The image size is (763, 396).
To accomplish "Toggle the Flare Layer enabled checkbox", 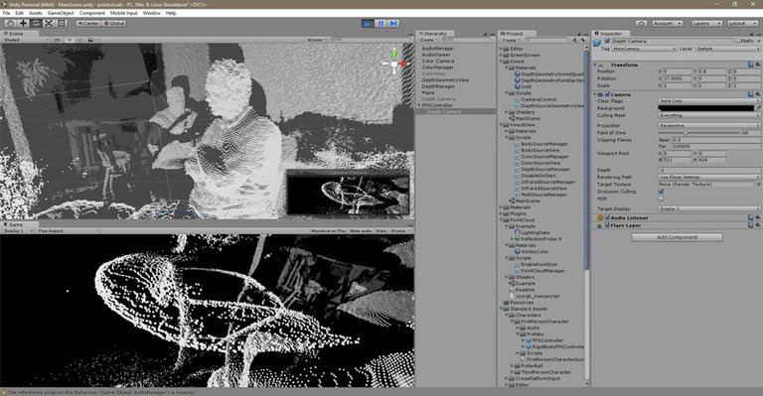I will point(607,225).
